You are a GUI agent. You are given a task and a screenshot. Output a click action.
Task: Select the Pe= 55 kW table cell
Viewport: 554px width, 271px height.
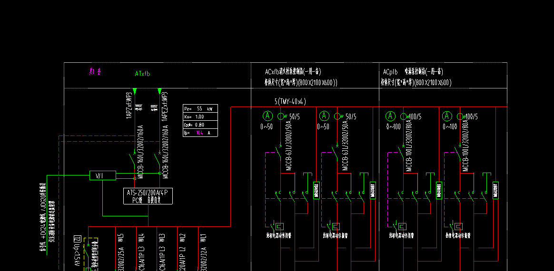[x=200, y=109]
